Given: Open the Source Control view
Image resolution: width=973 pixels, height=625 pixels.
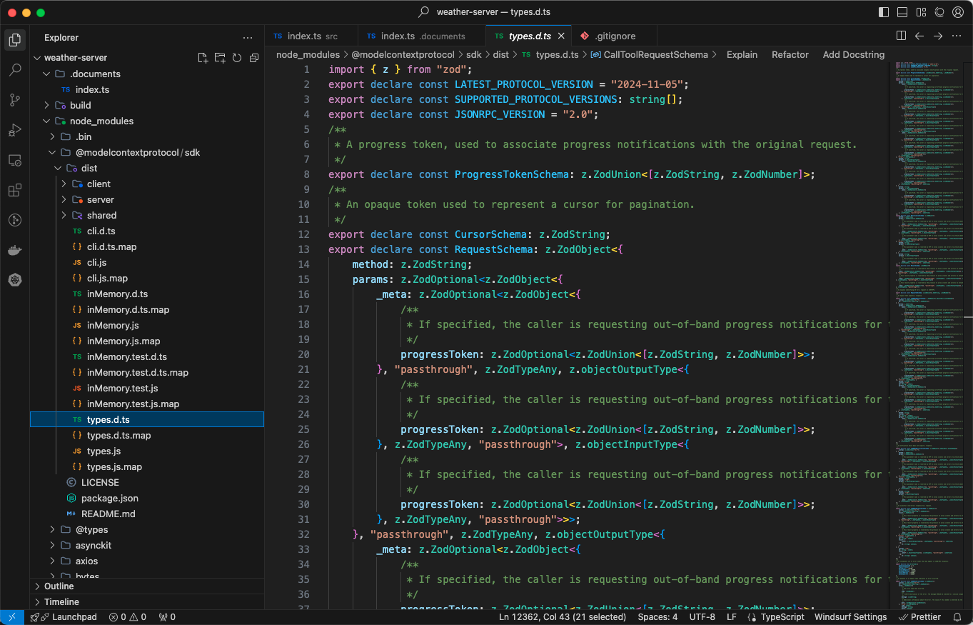Looking at the screenshot, I should click(15, 100).
